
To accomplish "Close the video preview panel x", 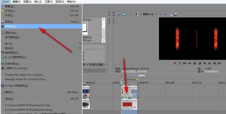I will tap(114, 13).
